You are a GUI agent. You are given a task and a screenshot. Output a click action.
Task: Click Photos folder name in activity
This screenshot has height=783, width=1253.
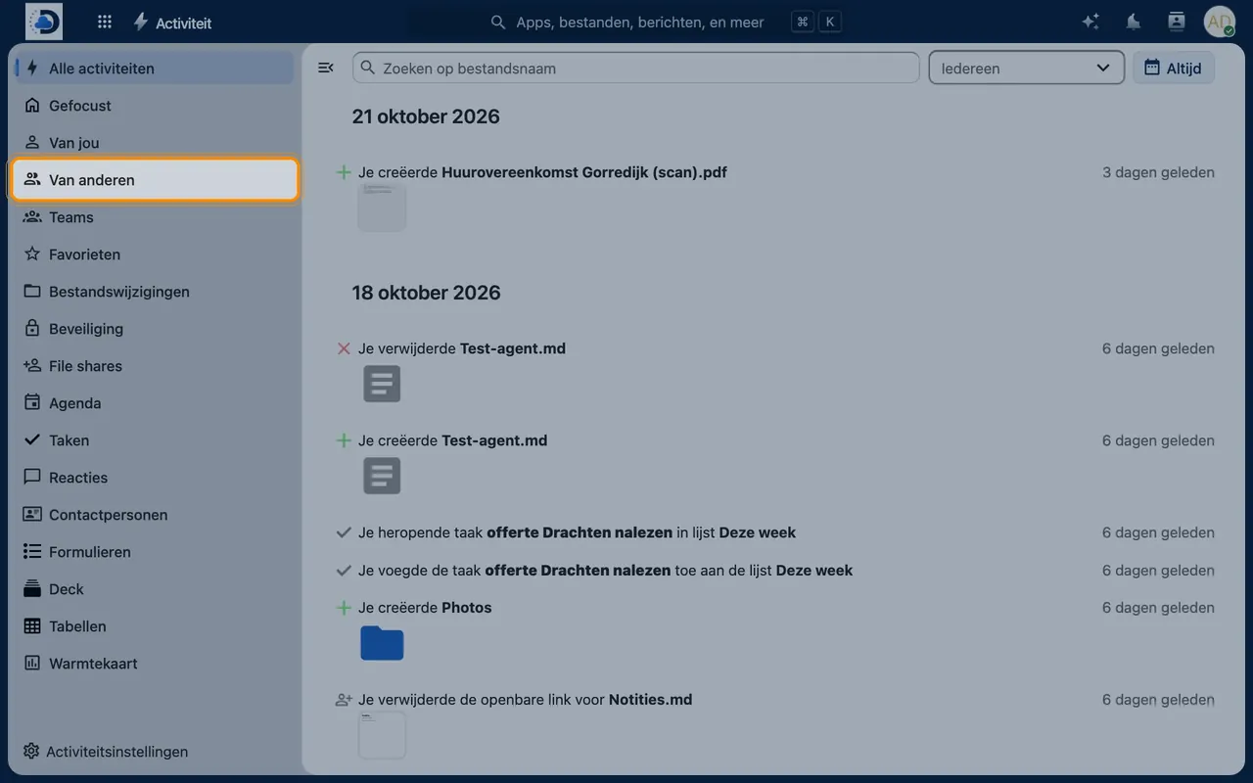(x=467, y=608)
